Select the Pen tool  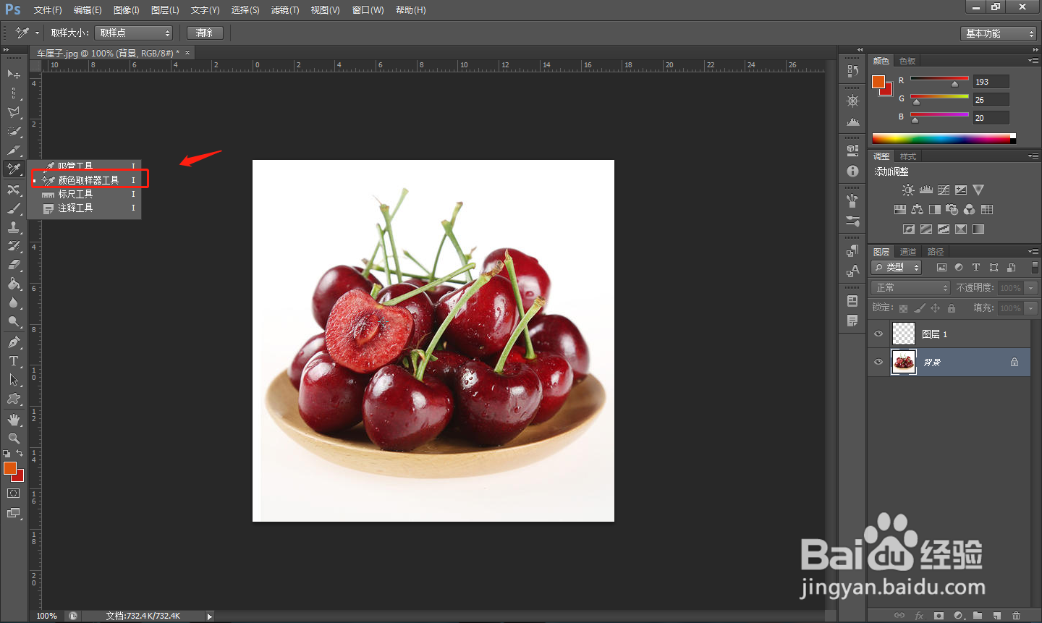tap(14, 342)
